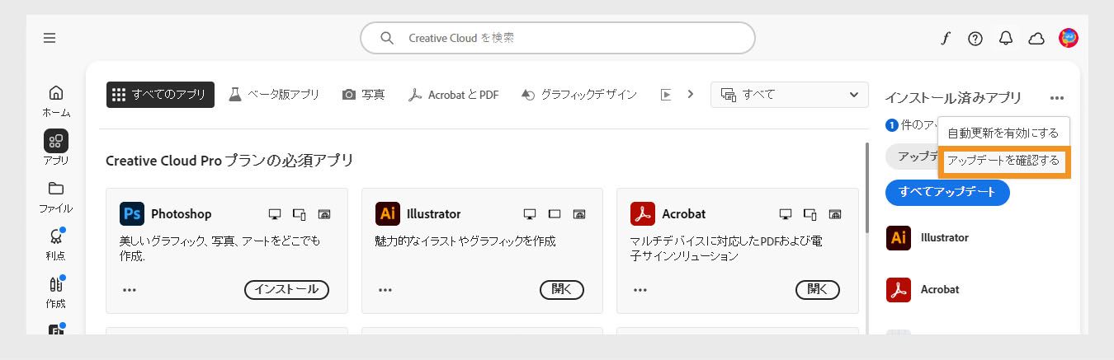Open the help question mark icon
Viewport: 1114px width, 360px height.
[x=975, y=38]
